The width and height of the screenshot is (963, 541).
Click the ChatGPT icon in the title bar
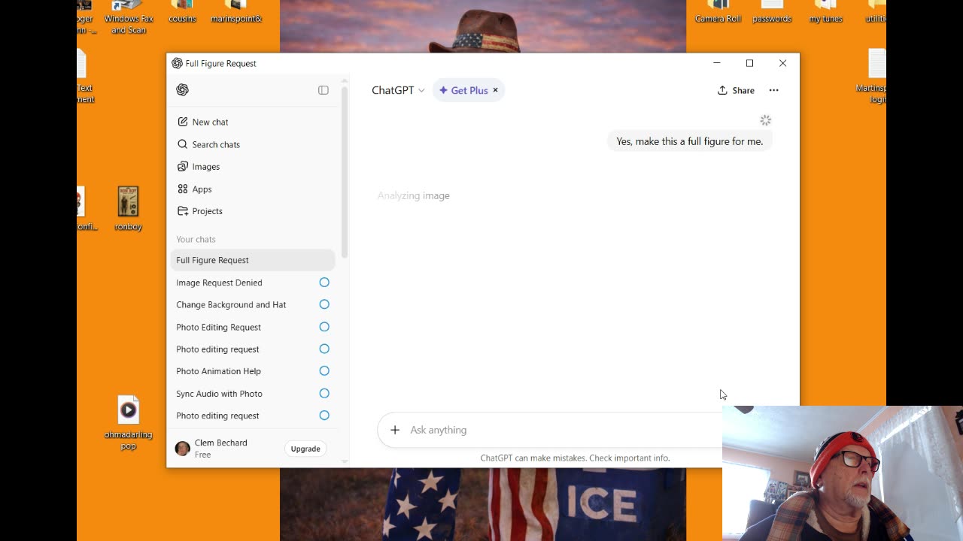177,63
